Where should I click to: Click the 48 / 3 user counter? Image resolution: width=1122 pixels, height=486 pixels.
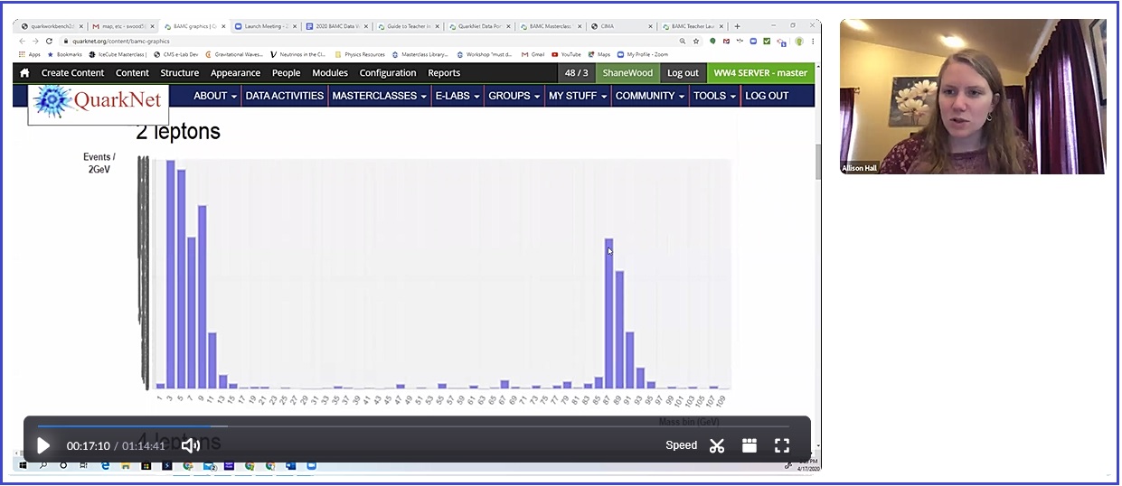point(576,73)
